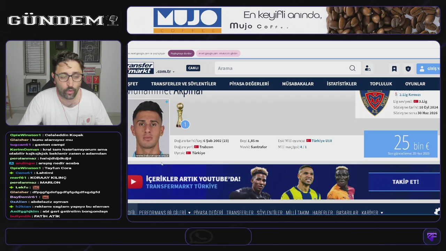The width and height of the screenshot is (446, 251).
Task: Click chat message 'FATİH ATİK'
Action: click(47, 216)
